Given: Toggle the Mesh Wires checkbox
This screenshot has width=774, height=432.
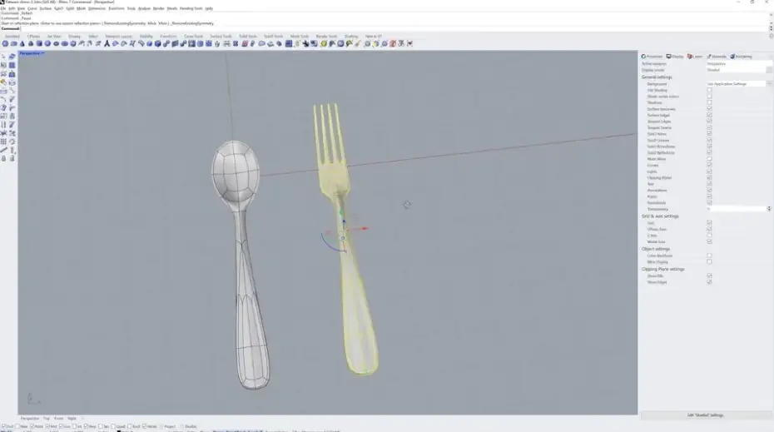Looking at the screenshot, I should 709,159.
